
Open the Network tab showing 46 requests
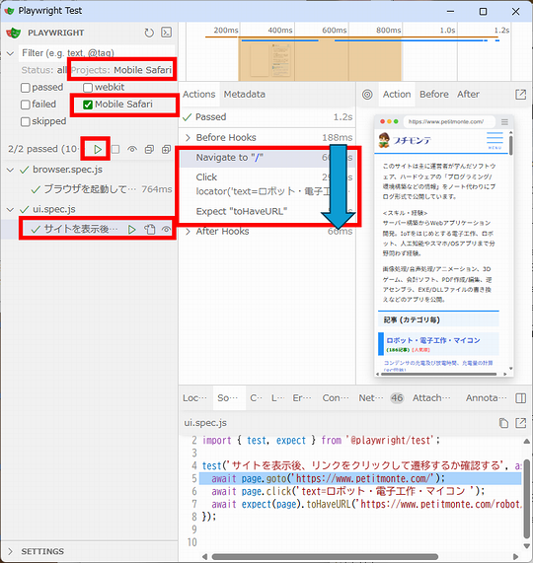381,397
